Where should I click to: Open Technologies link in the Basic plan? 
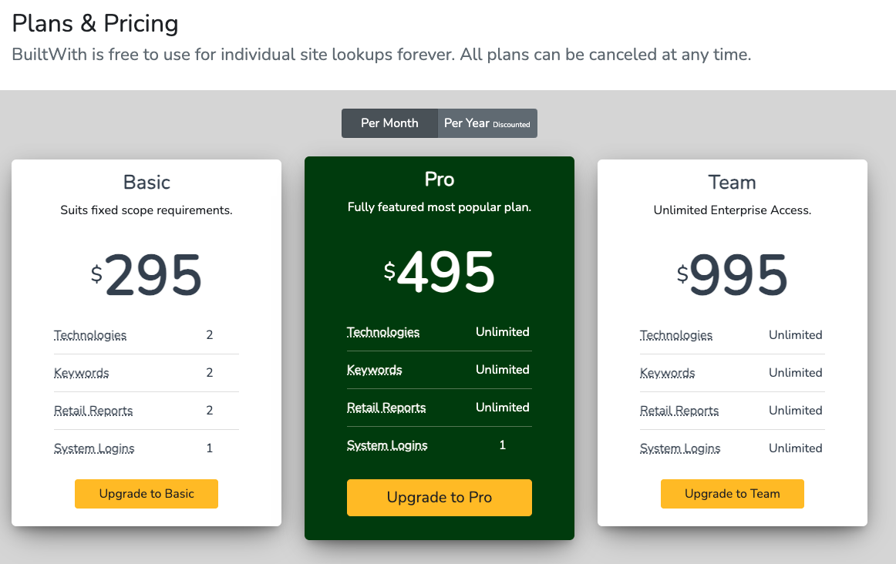pyautogui.click(x=90, y=335)
